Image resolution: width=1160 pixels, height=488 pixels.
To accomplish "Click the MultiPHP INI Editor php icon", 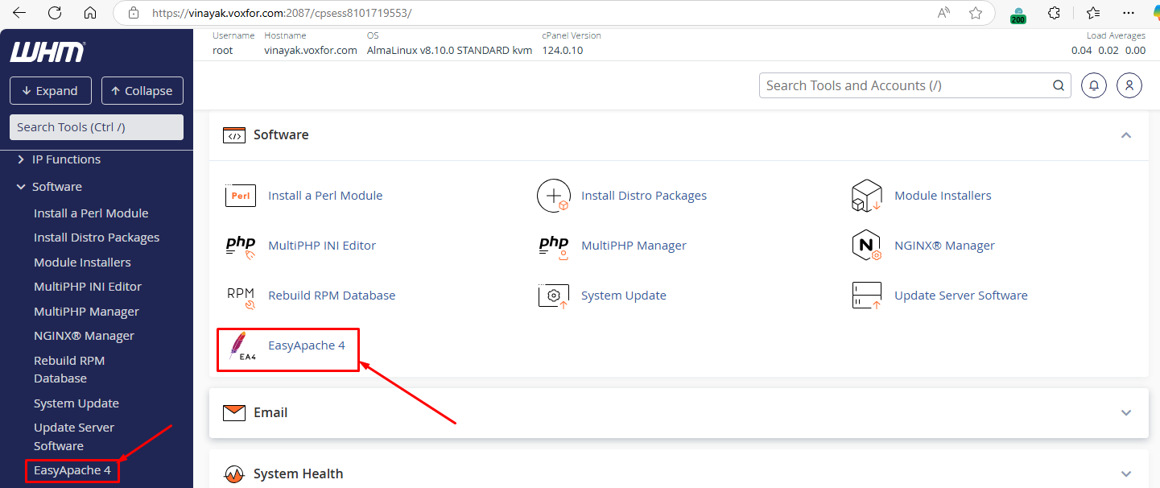I will pos(240,245).
